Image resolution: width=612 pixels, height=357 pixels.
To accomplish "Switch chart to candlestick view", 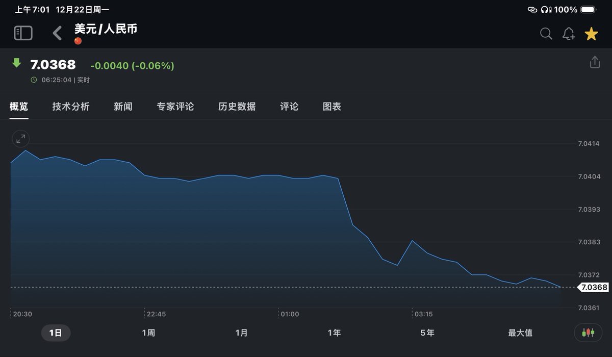I will tap(588, 333).
